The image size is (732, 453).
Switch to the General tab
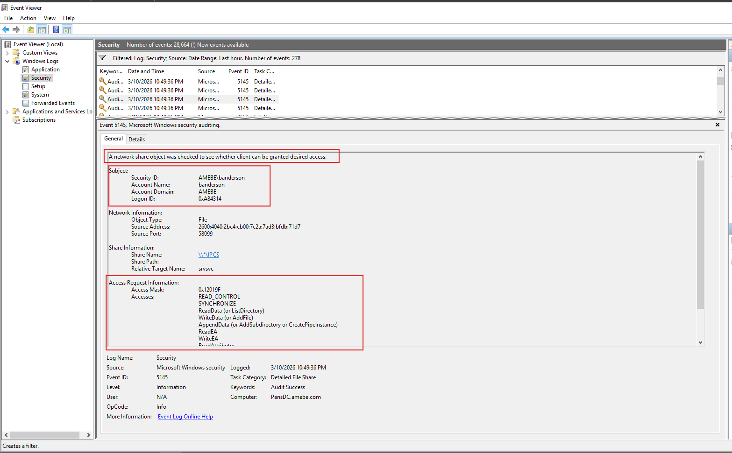pyautogui.click(x=114, y=139)
